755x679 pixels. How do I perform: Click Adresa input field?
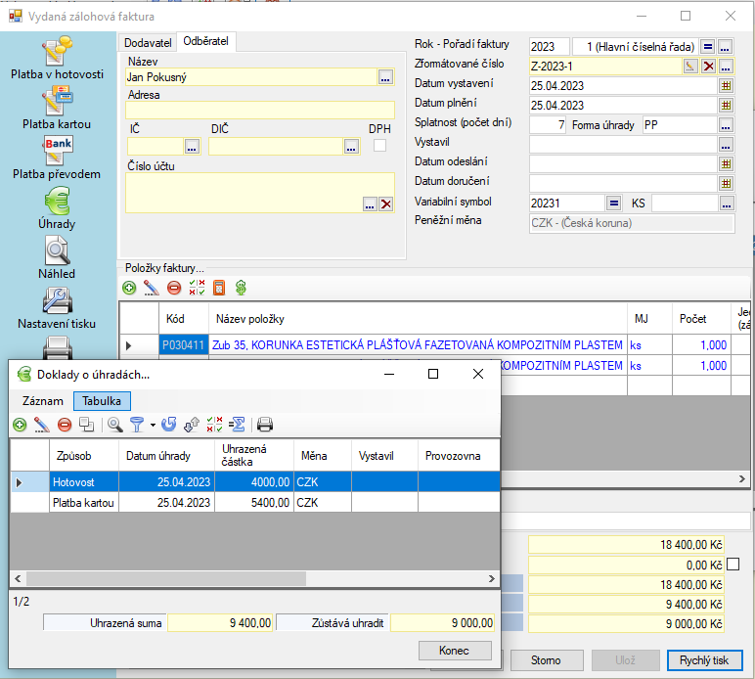pos(260,110)
